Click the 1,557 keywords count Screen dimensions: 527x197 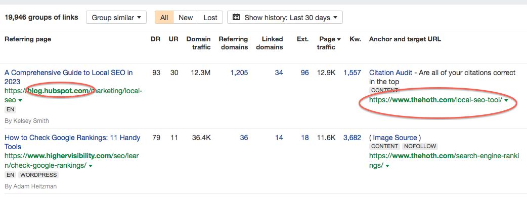[x=352, y=73]
